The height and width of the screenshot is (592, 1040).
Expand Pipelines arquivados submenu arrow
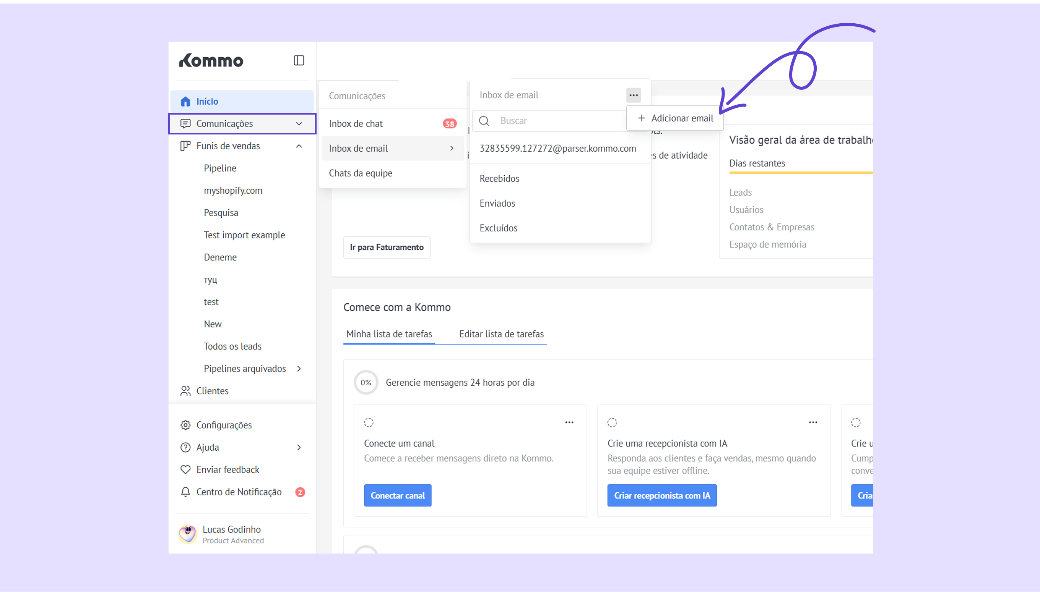tap(299, 369)
